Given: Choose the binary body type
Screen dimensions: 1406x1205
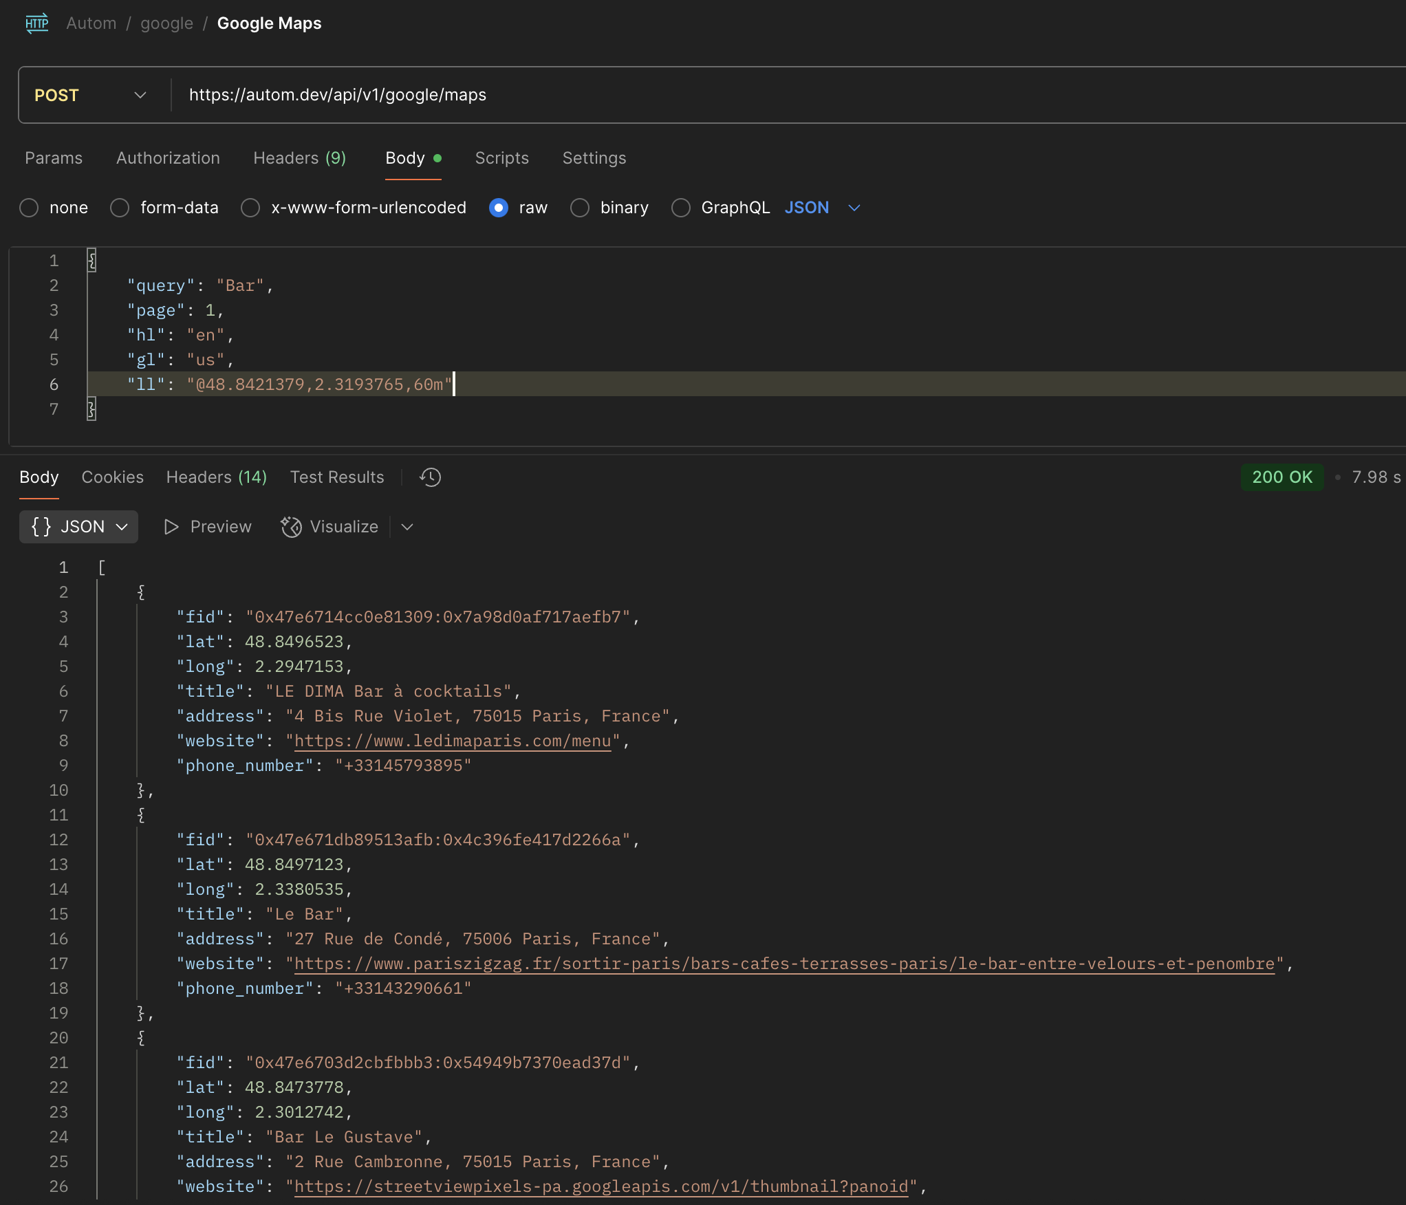Looking at the screenshot, I should point(580,208).
